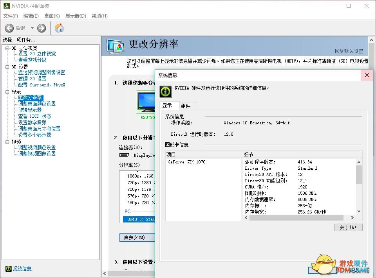Click the details list vertical scrollbar thumb
This screenshot has height=278, width=376.
[359, 175]
